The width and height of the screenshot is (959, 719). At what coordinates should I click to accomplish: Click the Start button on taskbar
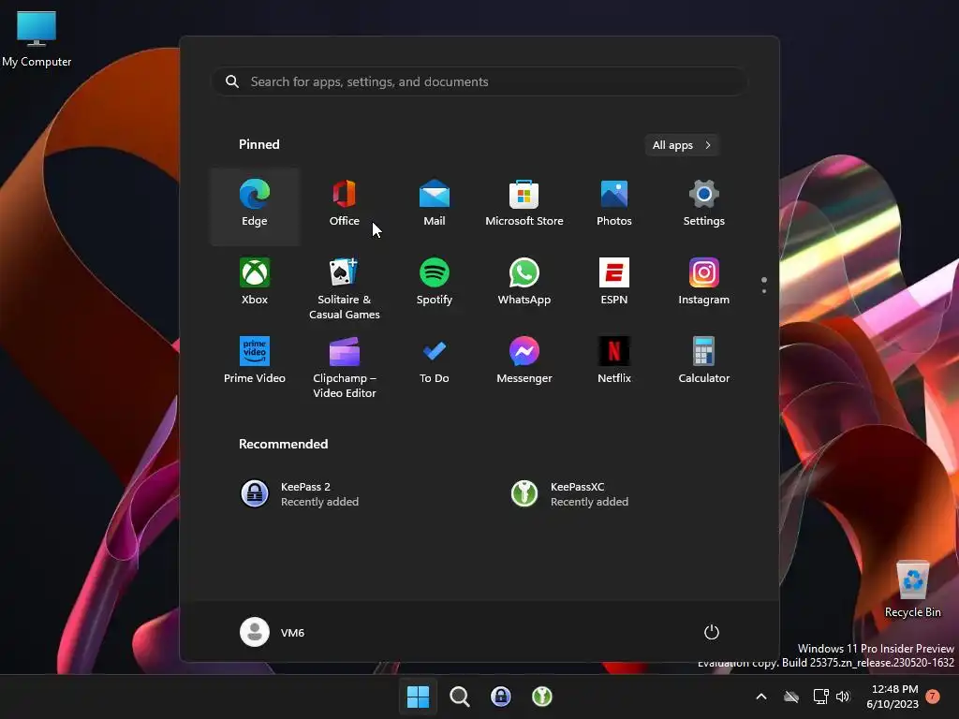pos(419,697)
